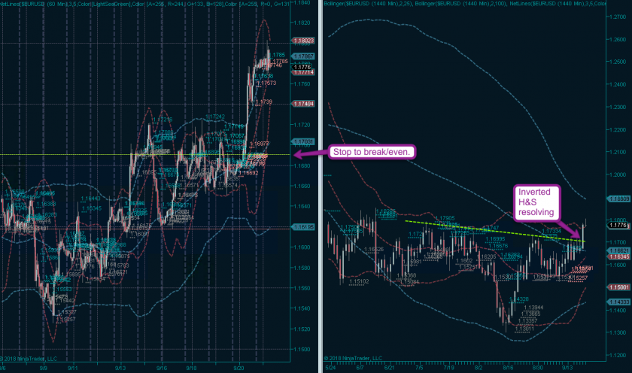Click the 1.15001 price marker

pyautogui.click(x=618, y=287)
